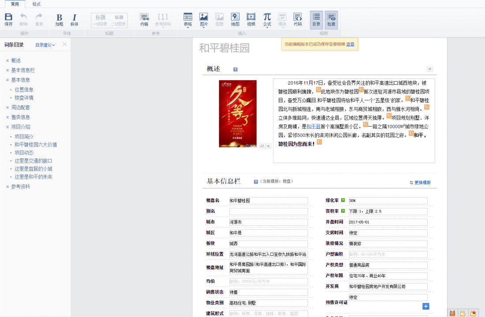Replace the summary image icon
Viewport: 485px width, 317px height.
[x=262, y=146]
